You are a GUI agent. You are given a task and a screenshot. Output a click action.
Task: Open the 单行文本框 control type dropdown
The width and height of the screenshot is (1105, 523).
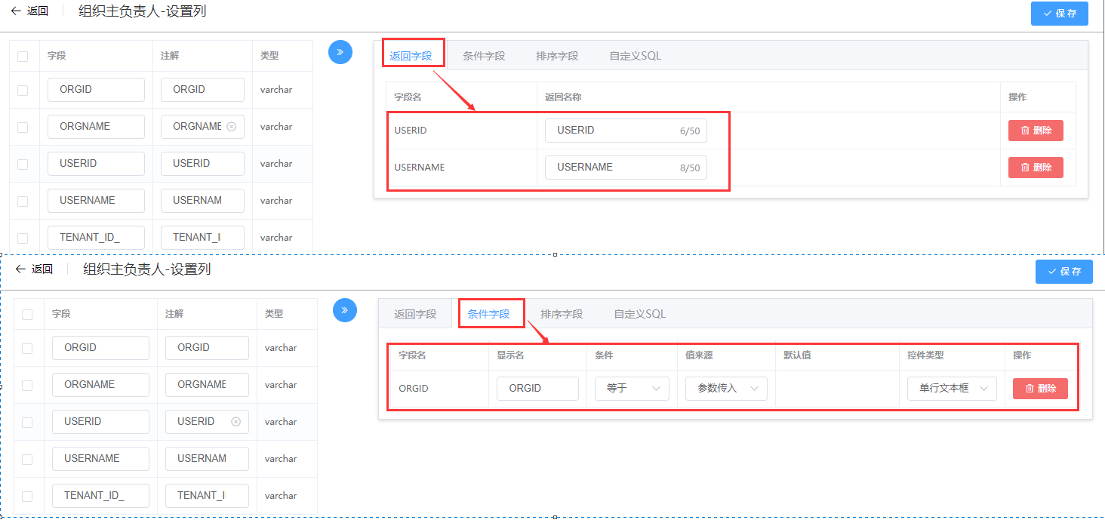952,389
